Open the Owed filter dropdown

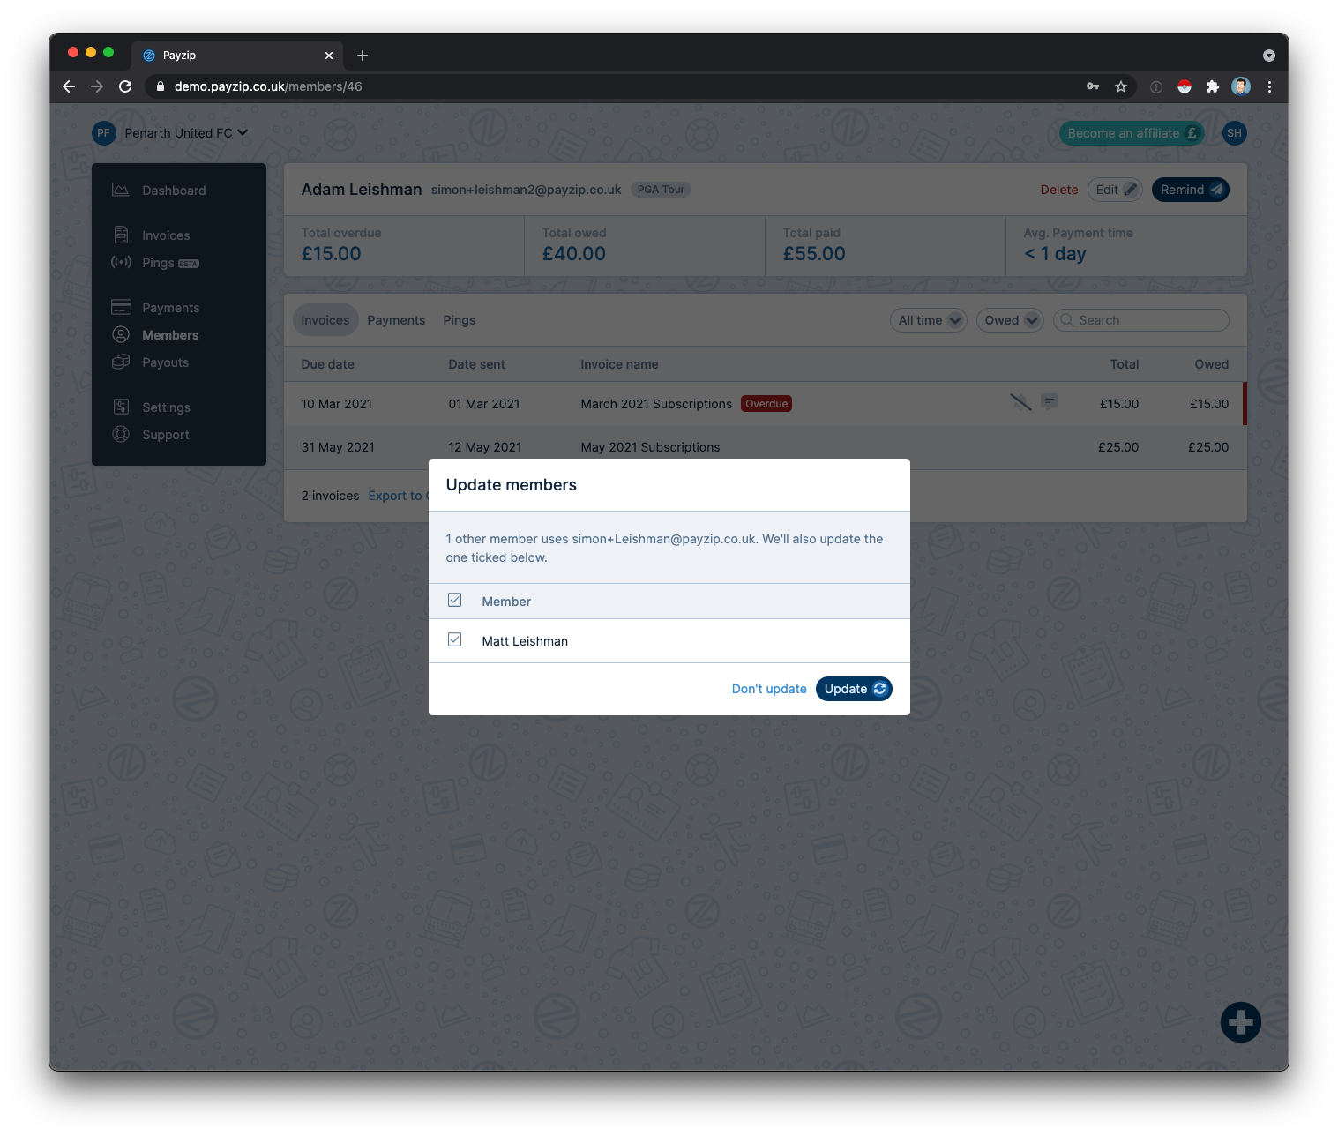point(1010,320)
